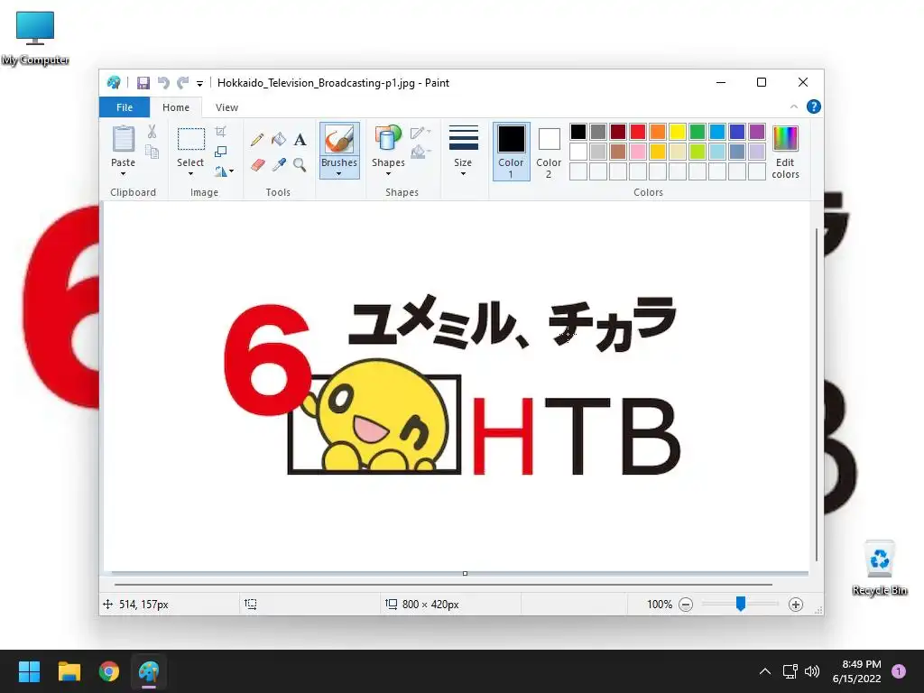Open the Shape outline dropdown
The width and height of the screenshot is (924, 693).
pos(420,133)
